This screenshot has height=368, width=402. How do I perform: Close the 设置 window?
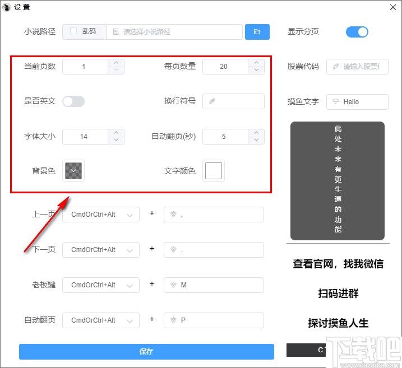click(393, 7)
